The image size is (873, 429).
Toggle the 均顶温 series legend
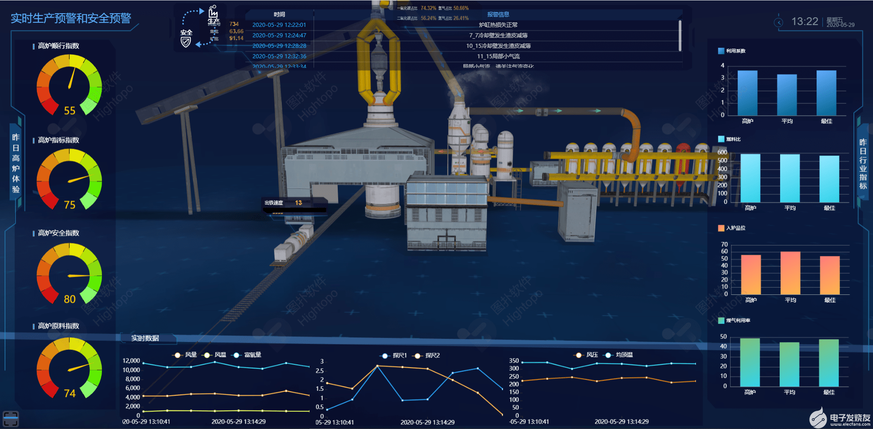tap(618, 355)
